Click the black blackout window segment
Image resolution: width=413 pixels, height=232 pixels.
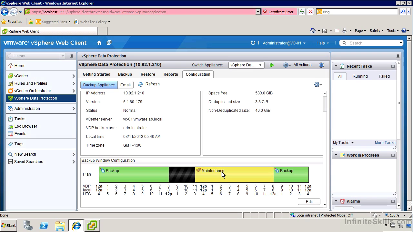[182, 175]
